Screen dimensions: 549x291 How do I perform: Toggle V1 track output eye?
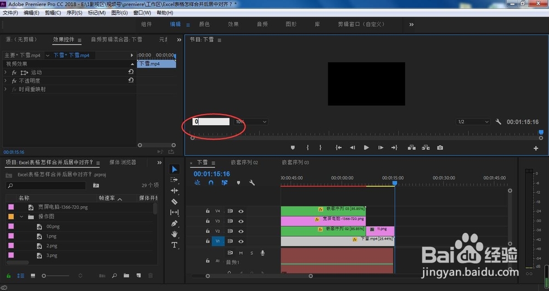(x=241, y=241)
